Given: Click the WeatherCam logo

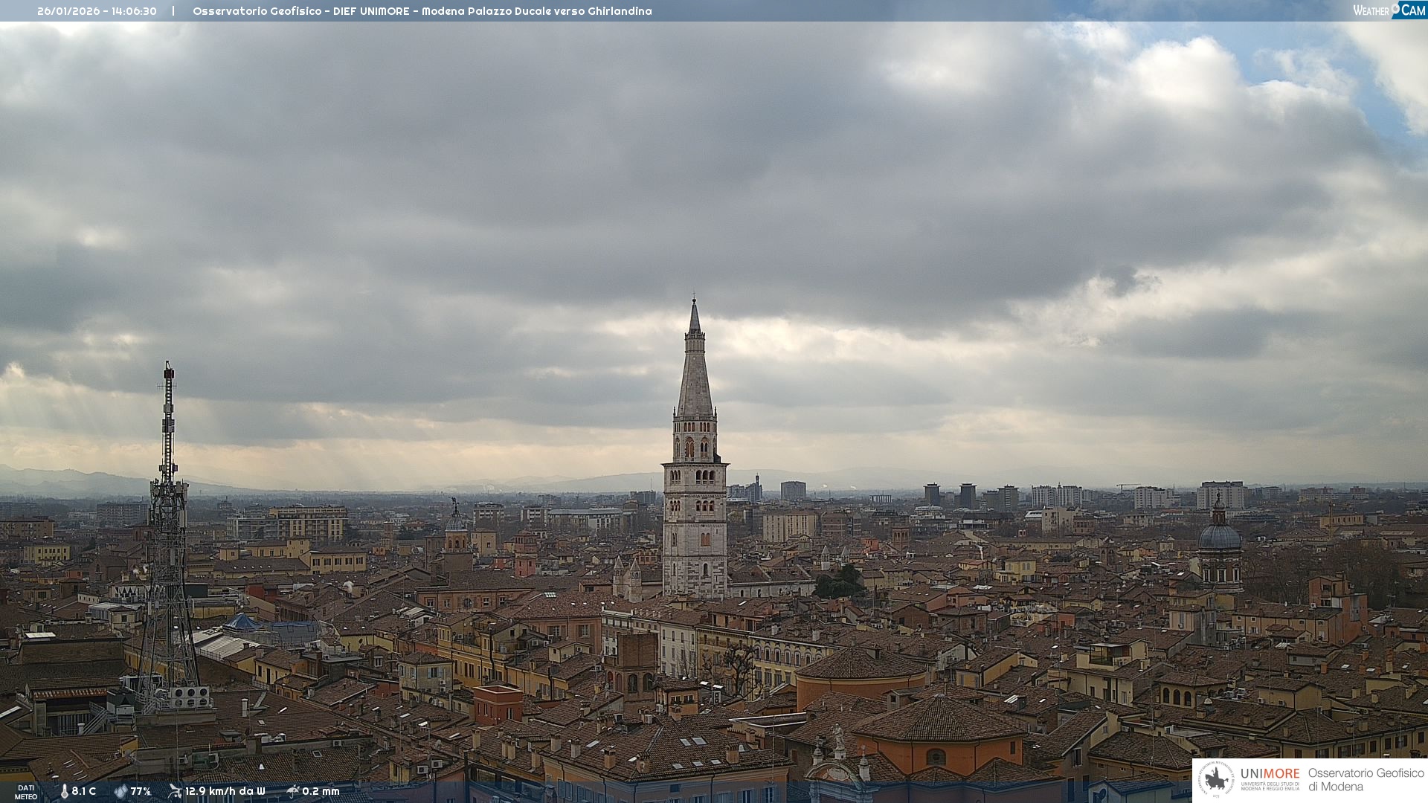Looking at the screenshot, I should point(1389,10).
